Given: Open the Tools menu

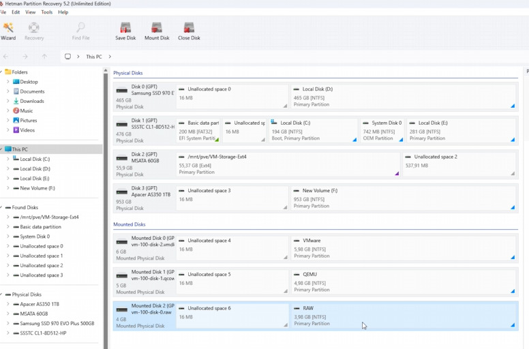Looking at the screenshot, I should tap(47, 12).
